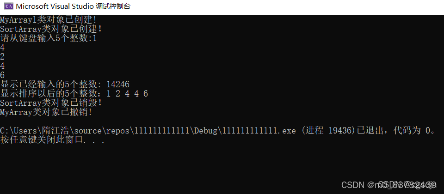Select the SortArray类对象已销毁 output line
This screenshot has width=444, height=194.
(51, 103)
